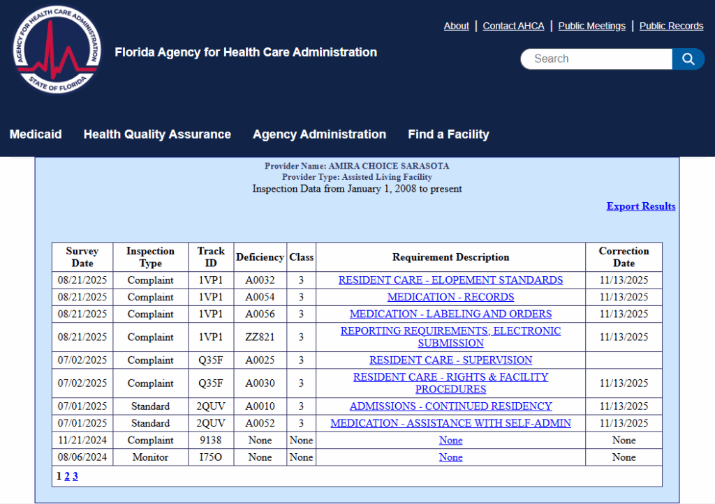Open the Health Quality Assurance menu
This screenshot has height=504, width=715.
[156, 134]
